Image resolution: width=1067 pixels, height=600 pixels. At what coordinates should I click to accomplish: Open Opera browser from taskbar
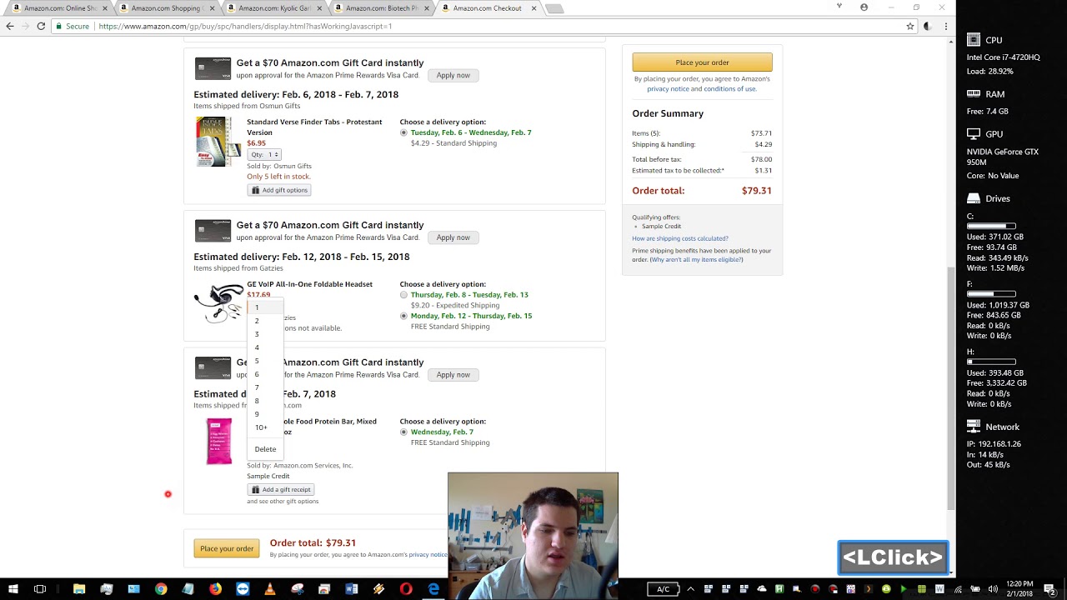coord(406,589)
